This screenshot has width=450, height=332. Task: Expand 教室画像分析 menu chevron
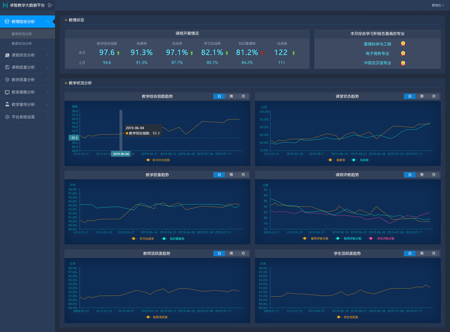coord(48,92)
